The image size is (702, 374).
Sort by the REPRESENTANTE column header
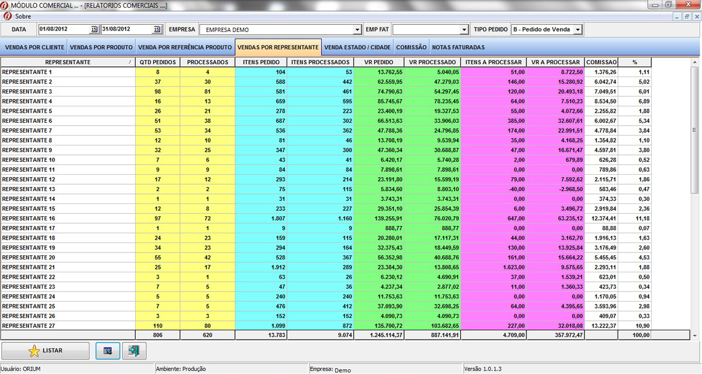coord(67,62)
